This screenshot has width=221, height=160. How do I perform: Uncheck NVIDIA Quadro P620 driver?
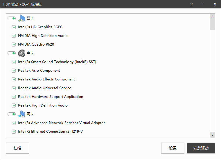click(x=14, y=44)
